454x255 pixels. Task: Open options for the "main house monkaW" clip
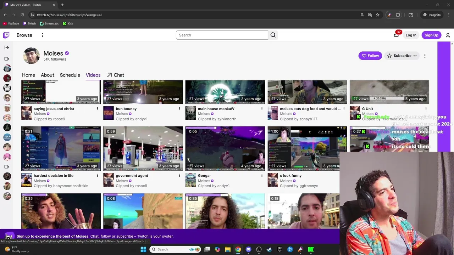point(262,109)
